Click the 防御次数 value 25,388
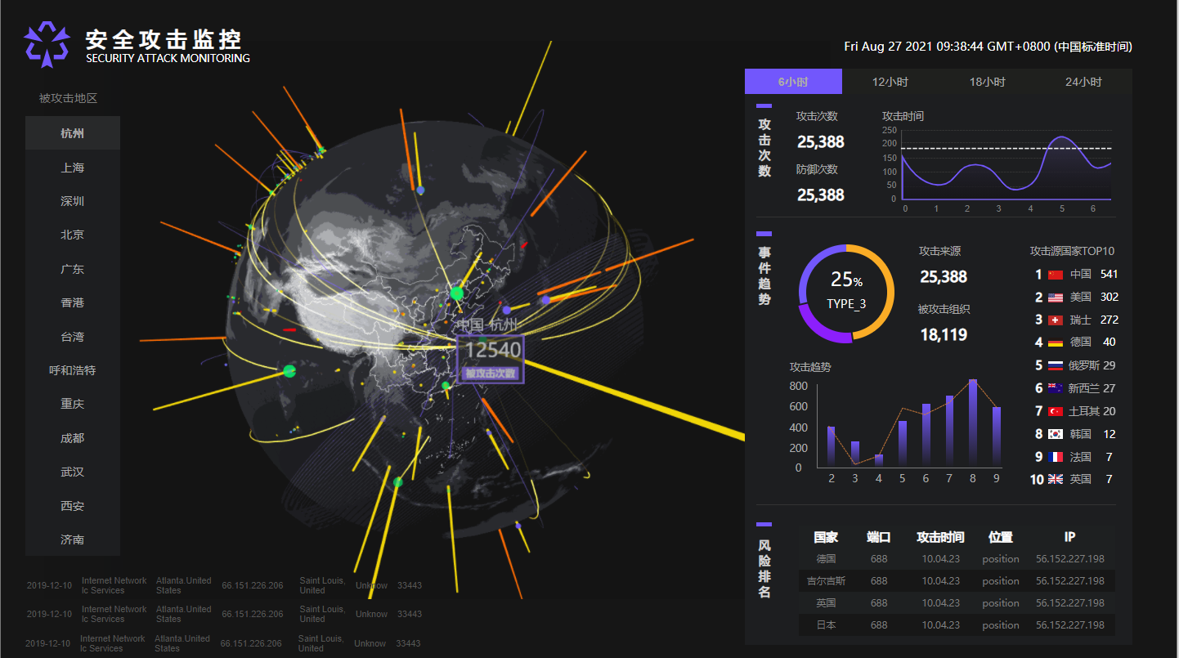The height and width of the screenshot is (658, 1179). (x=821, y=195)
